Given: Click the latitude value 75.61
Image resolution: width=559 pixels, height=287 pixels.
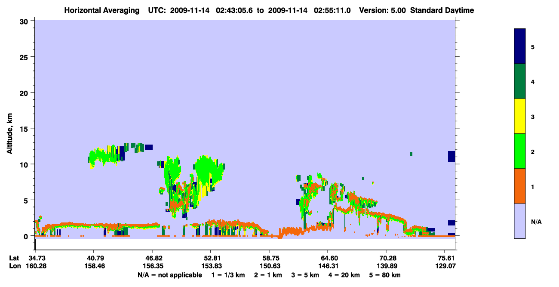Looking at the screenshot, I should tap(446, 259).
